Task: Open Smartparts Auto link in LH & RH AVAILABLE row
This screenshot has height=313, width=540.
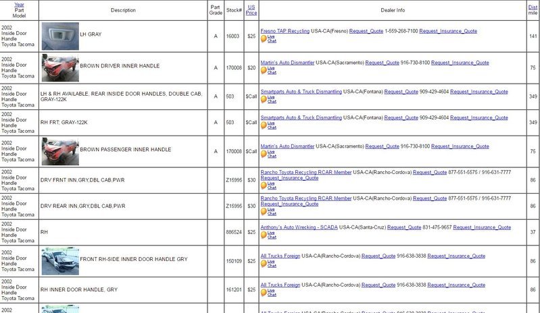Action: [x=301, y=92]
